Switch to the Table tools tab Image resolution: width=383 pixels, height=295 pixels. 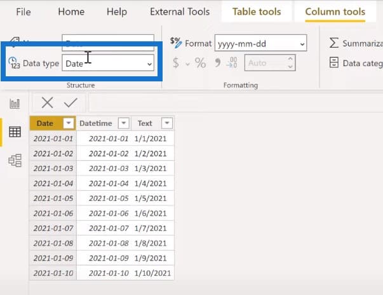pos(257,11)
